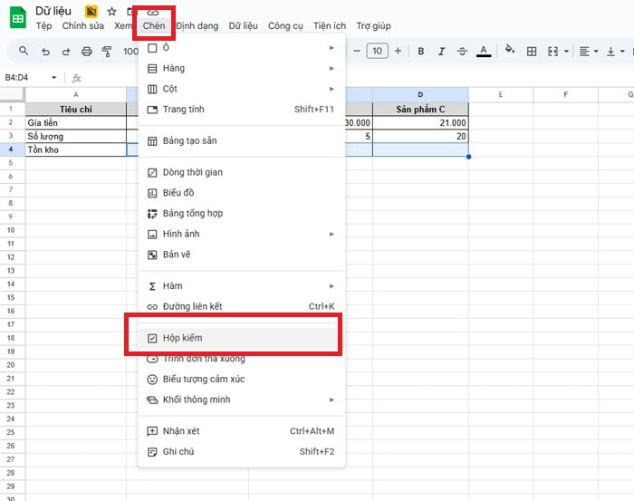Choose Bảng tạo sẵn option
Viewport: 634px width, 501px height.
(242, 140)
